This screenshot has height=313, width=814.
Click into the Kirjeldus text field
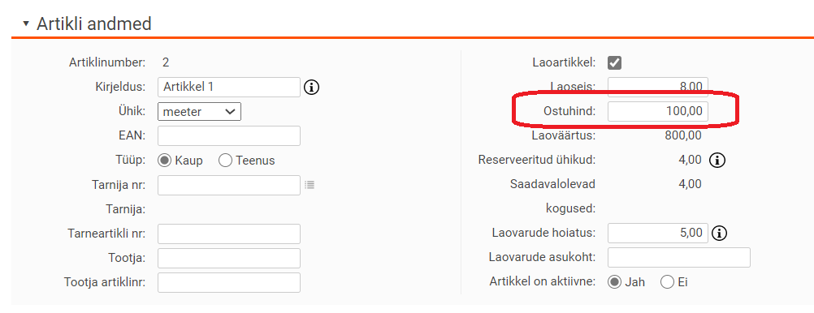(x=229, y=87)
